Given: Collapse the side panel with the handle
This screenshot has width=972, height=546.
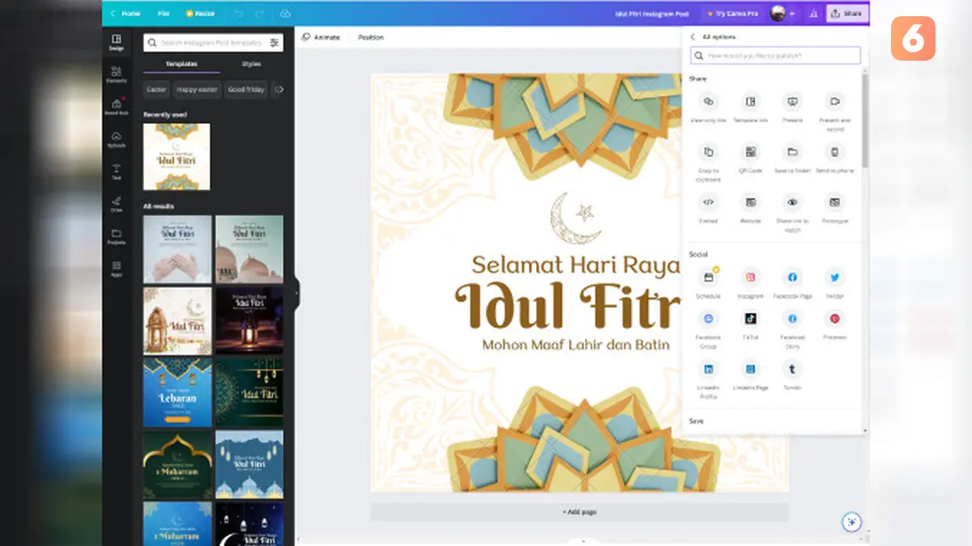Looking at the screenshot, I should (x=296, y=292).
